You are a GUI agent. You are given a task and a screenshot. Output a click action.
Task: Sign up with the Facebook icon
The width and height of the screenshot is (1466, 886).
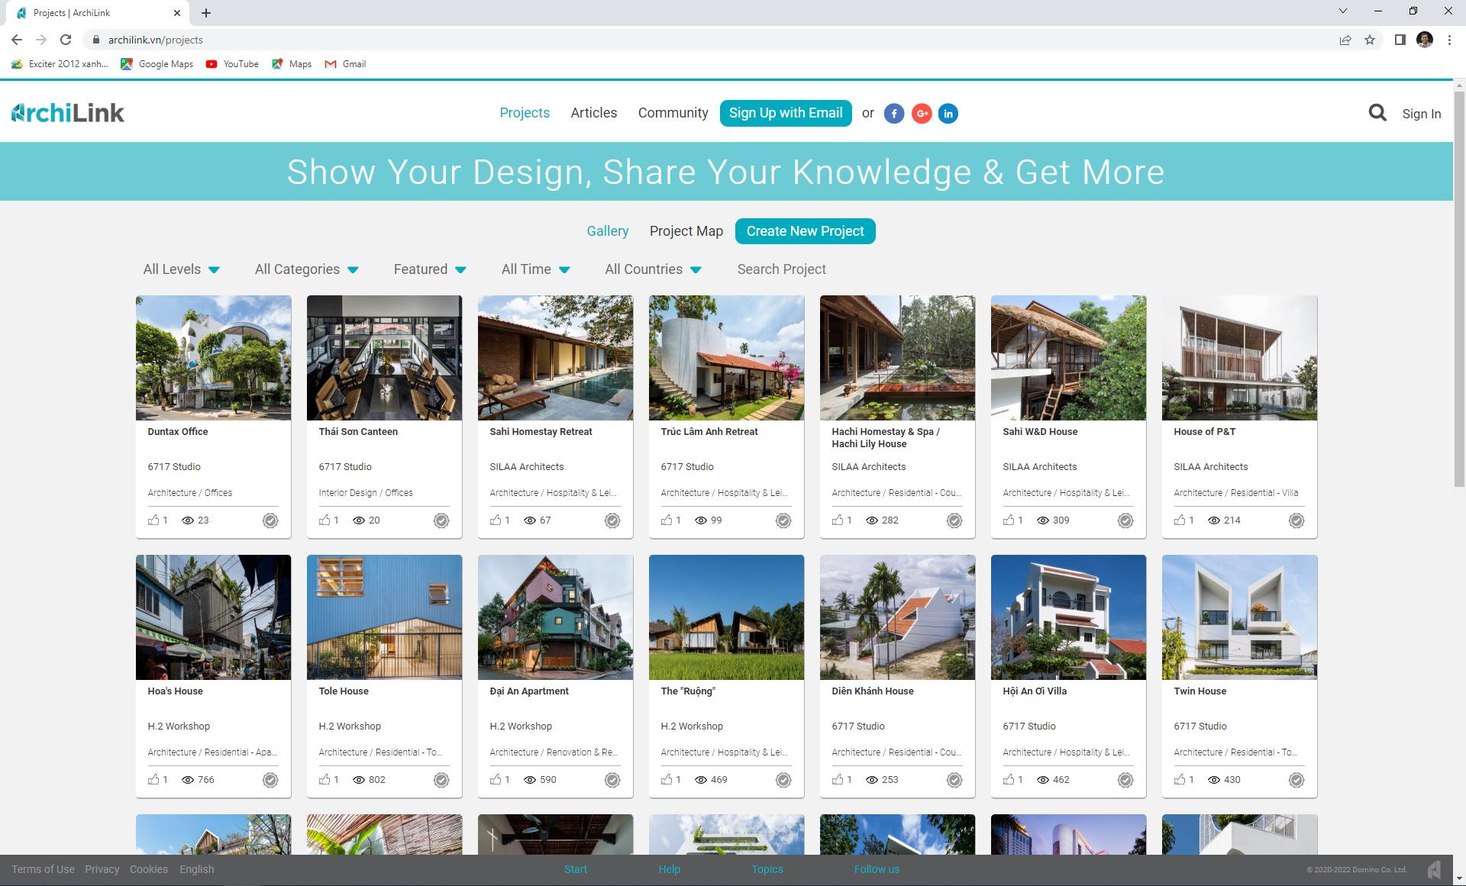point(894,114)
